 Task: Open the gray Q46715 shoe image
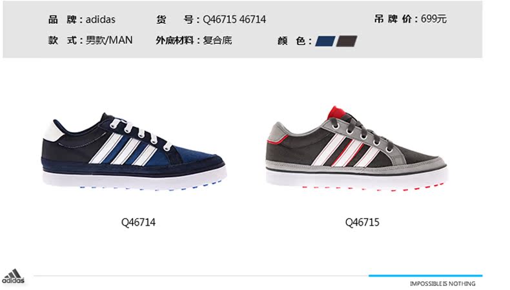pyautogui.click(x=357, y=148)
